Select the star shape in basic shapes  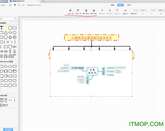(10, 37)
